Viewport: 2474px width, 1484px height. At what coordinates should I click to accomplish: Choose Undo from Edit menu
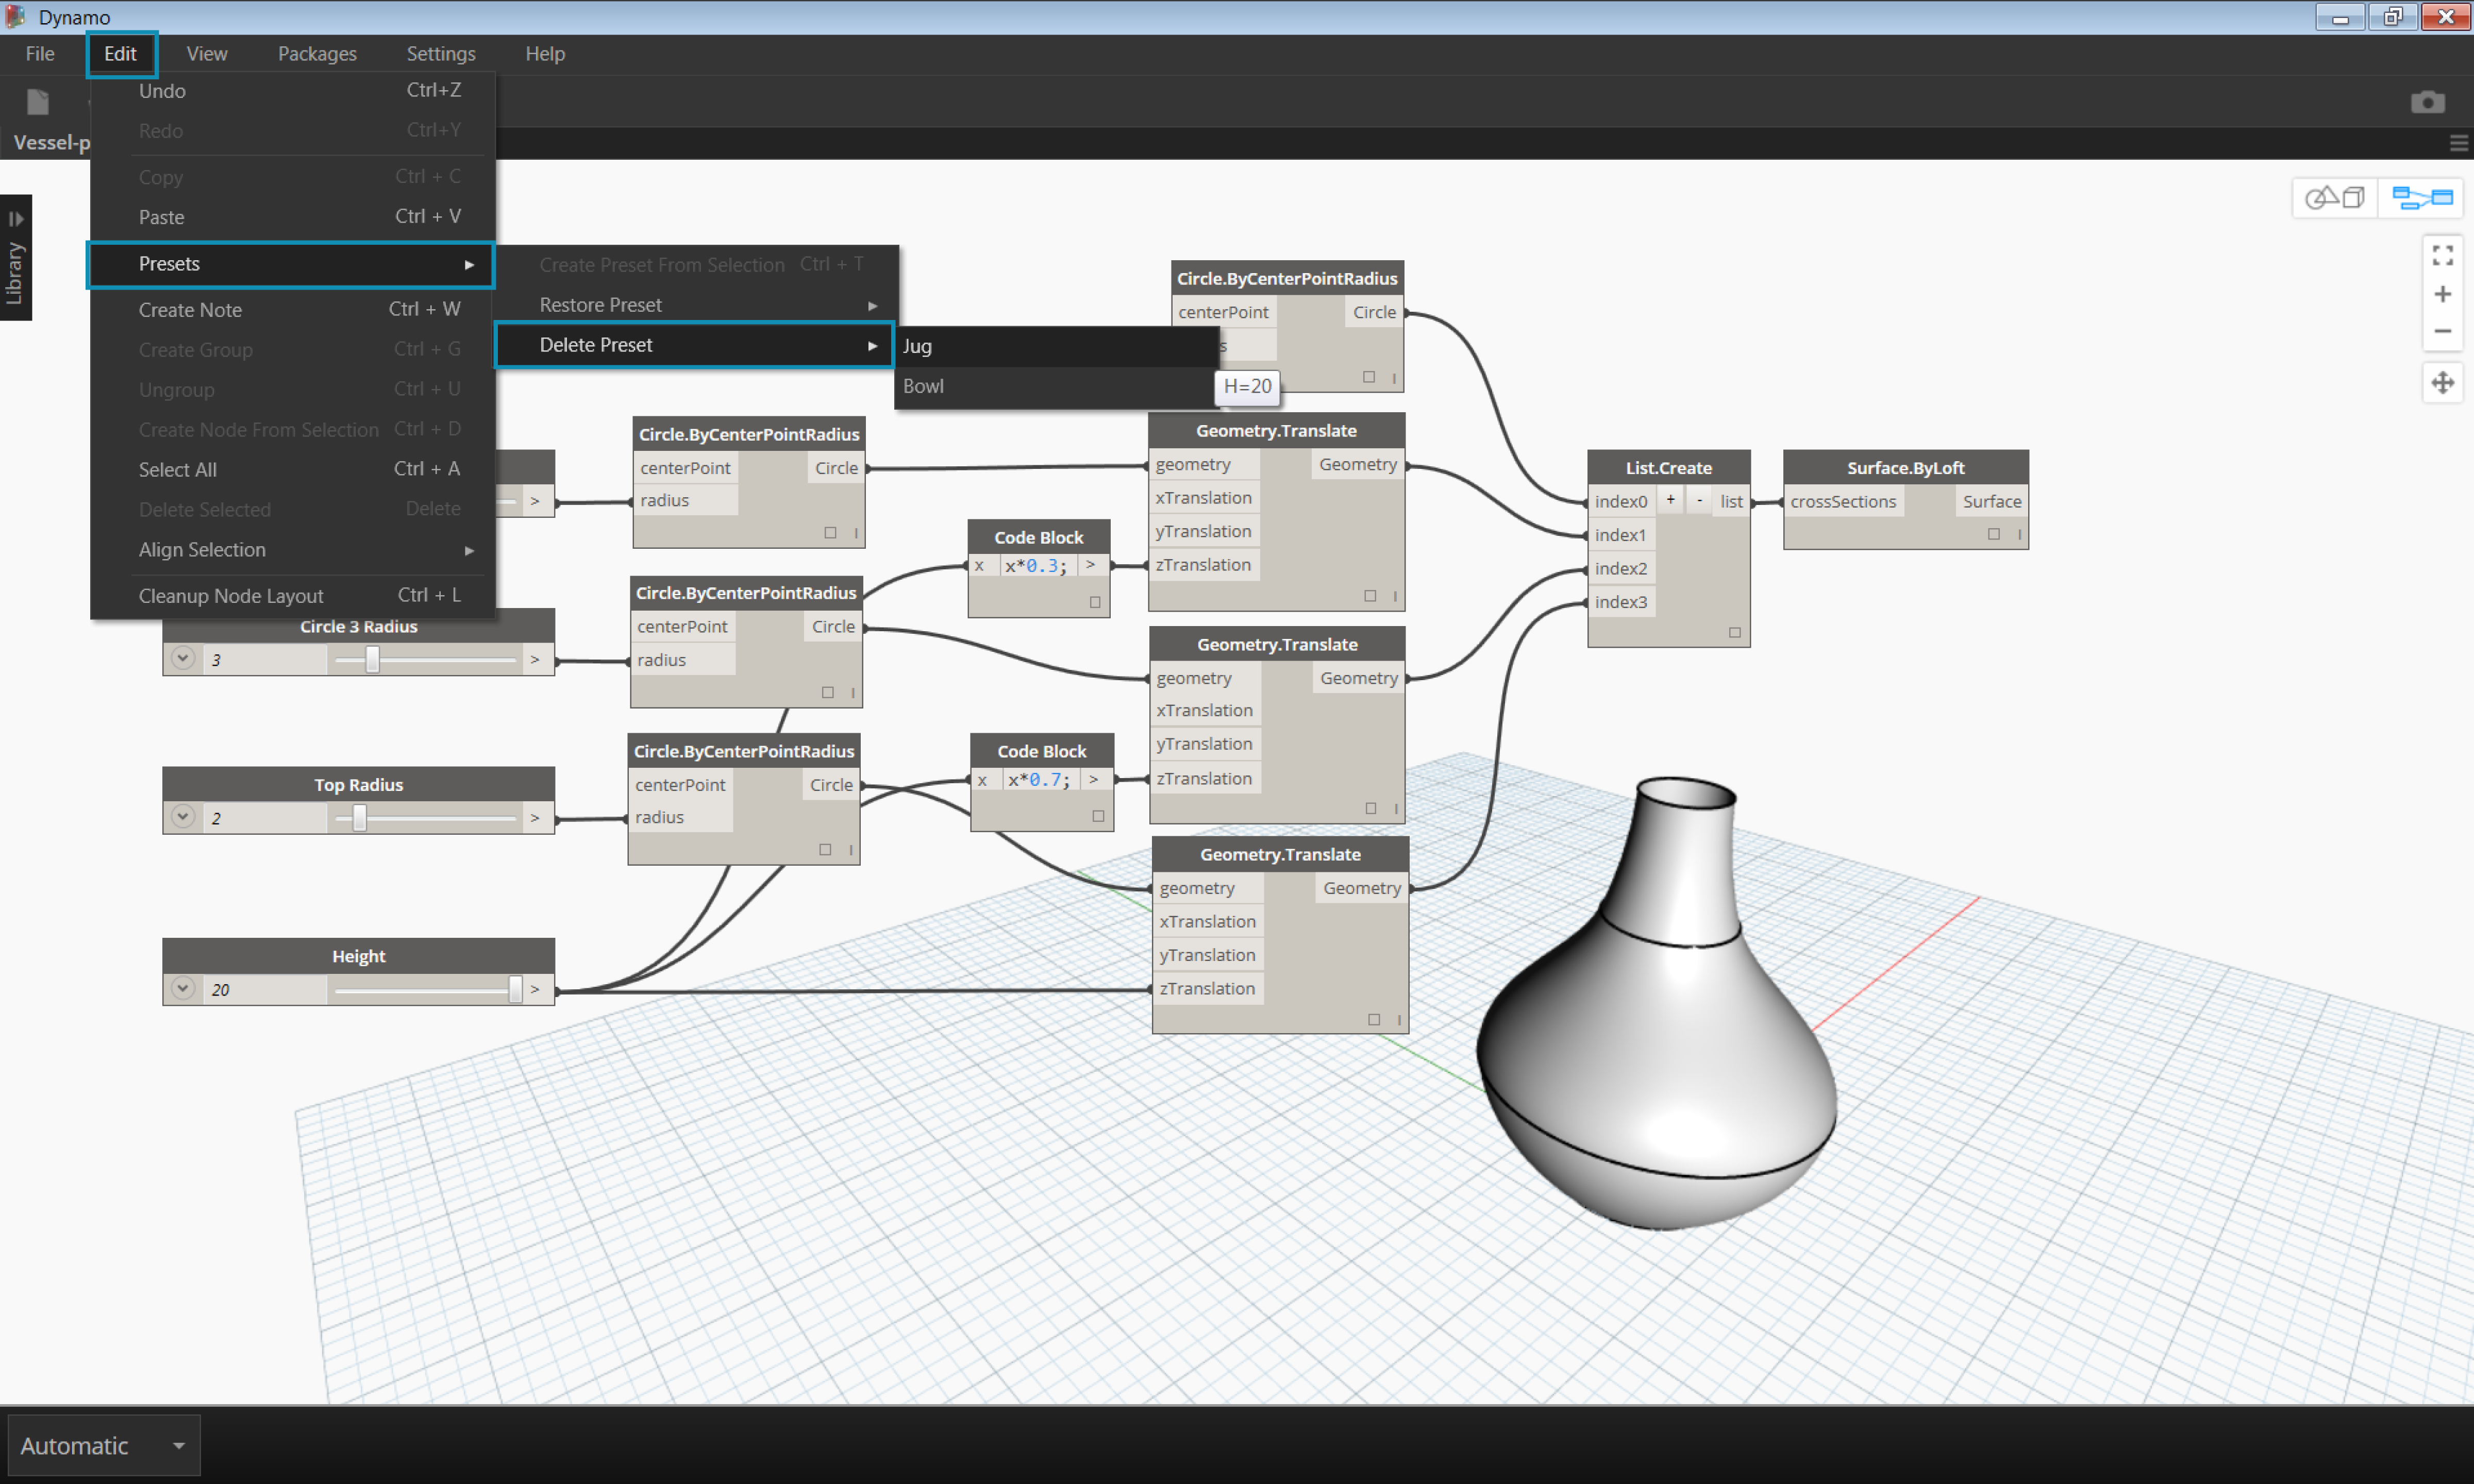point(291,91)
